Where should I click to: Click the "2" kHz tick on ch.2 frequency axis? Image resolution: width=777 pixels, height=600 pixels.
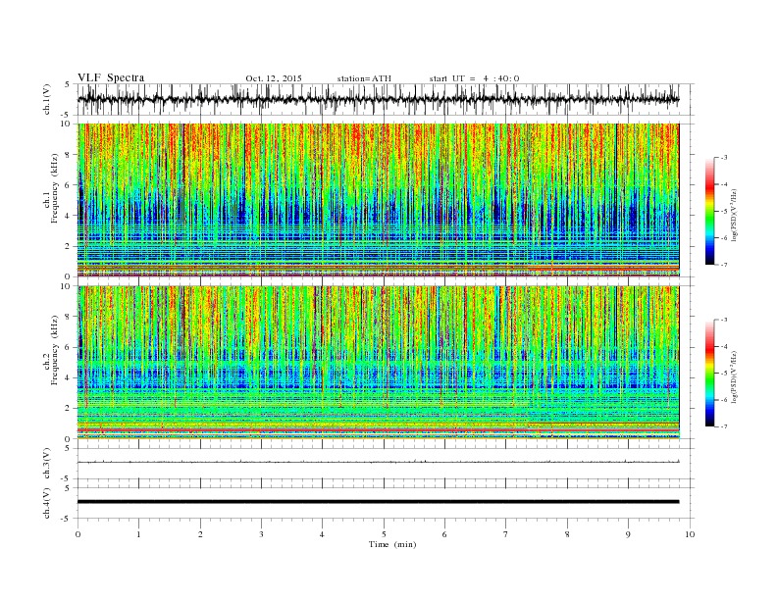69,409
